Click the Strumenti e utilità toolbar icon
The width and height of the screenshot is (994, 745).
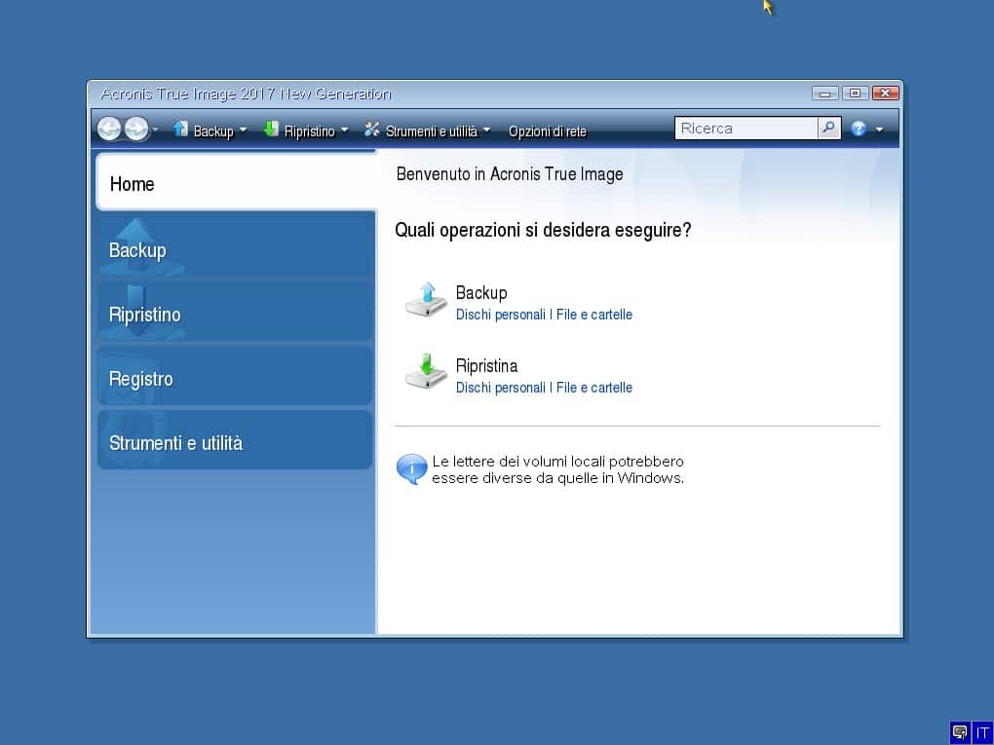[x=372, y=130]
